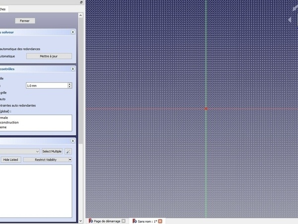Select the red sketch origin point
Image resolution: width=298 pixels, height=224 pixels.
206,109
